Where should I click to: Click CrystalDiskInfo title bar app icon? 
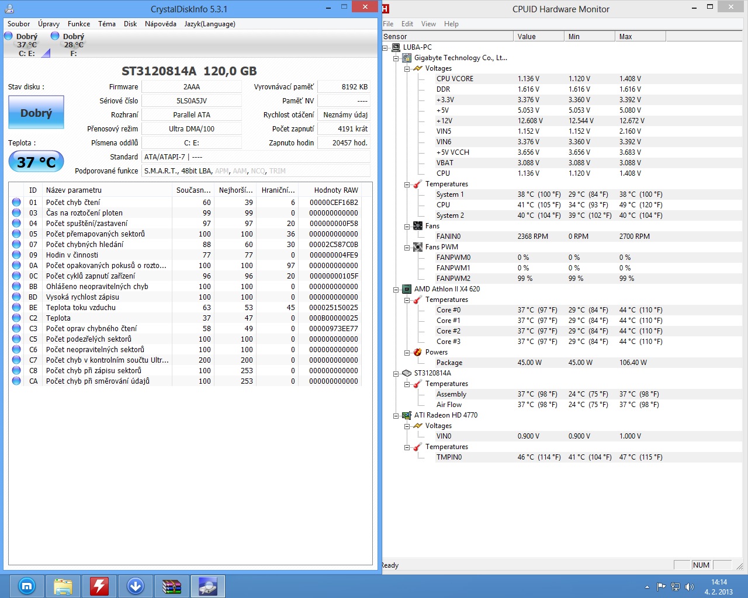tap(9, 9)
